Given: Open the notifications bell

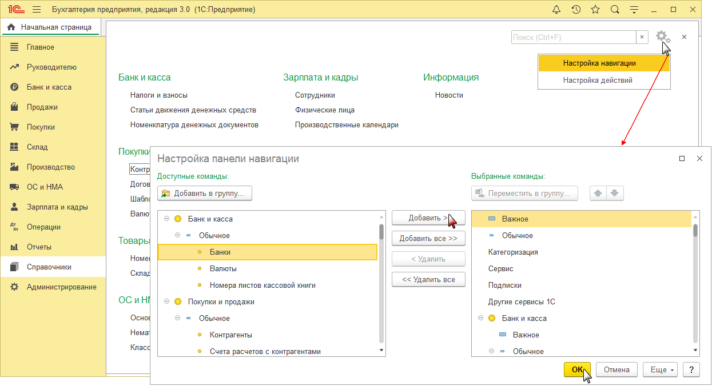Looking at the screenshot, I should (x=556, y=10).
